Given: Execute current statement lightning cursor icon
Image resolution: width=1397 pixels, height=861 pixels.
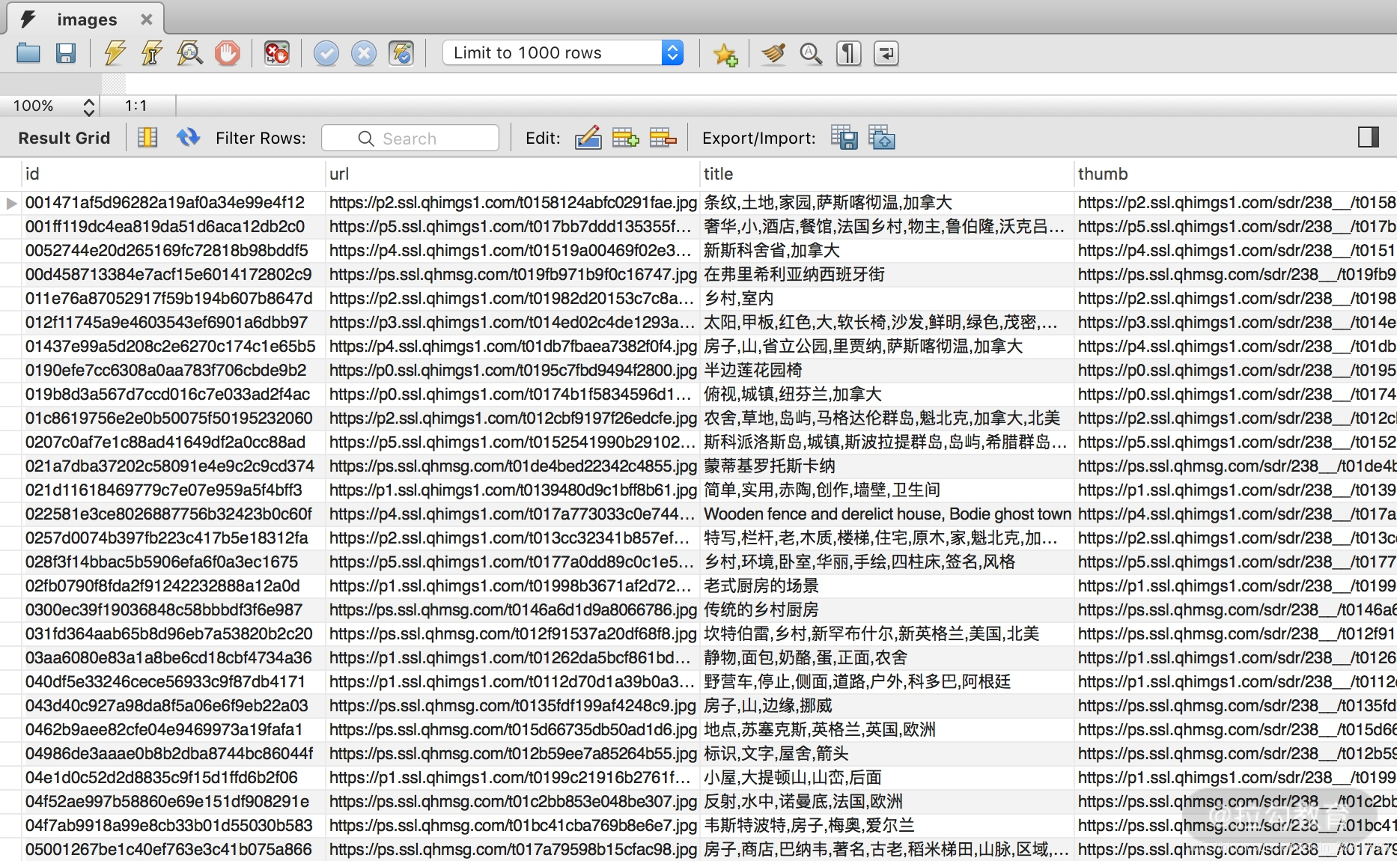Looking at the screenshot, I should [x=152, y=53].
